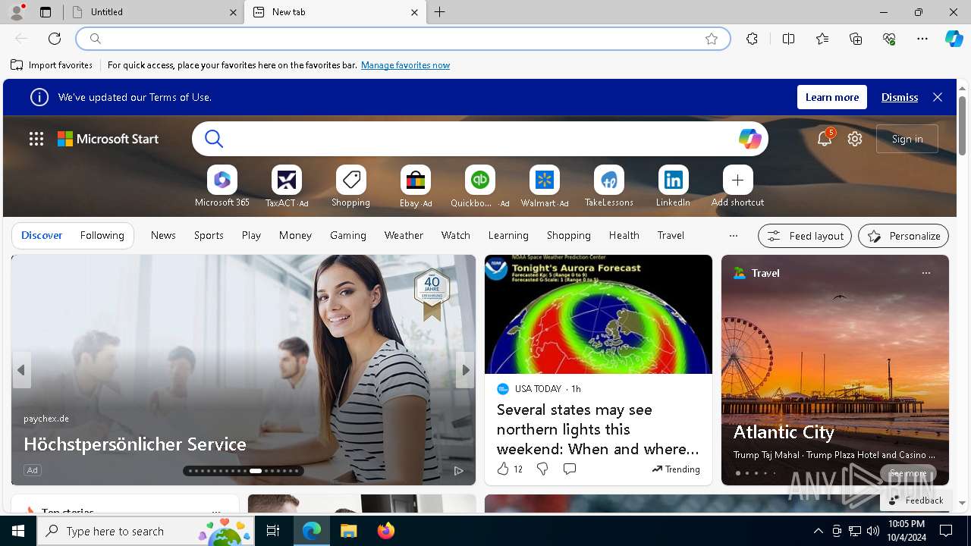Open the aurora forecast thumbnail
The height and width of the screenshot is (546, 971).
599,314
